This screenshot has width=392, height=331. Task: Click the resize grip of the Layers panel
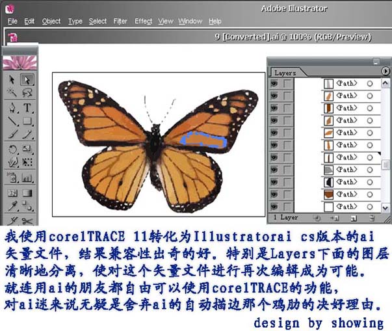coord(387,220)
